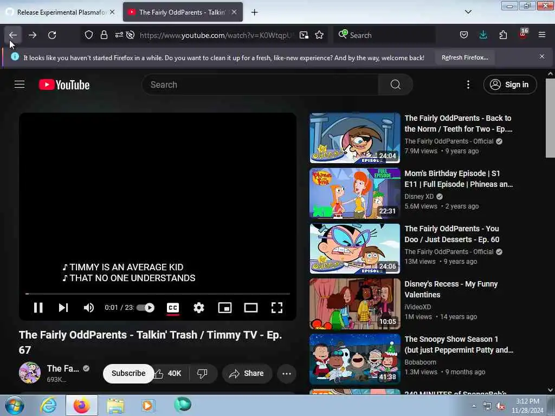Open Windows Media Player from taskbar
Viewport: 555px width, 416px height.
pyautogui.click(x=147, y=405)
